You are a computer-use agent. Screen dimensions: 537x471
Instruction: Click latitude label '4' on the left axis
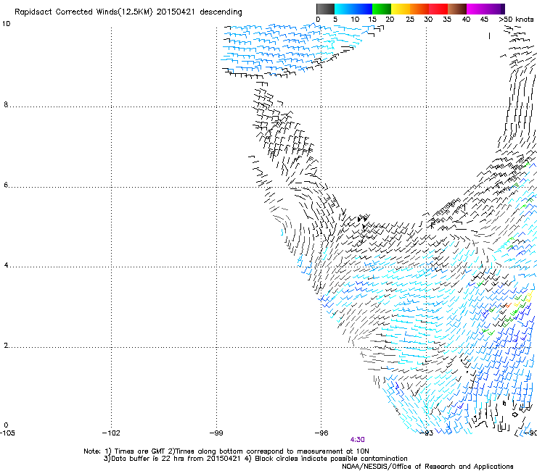6,264
